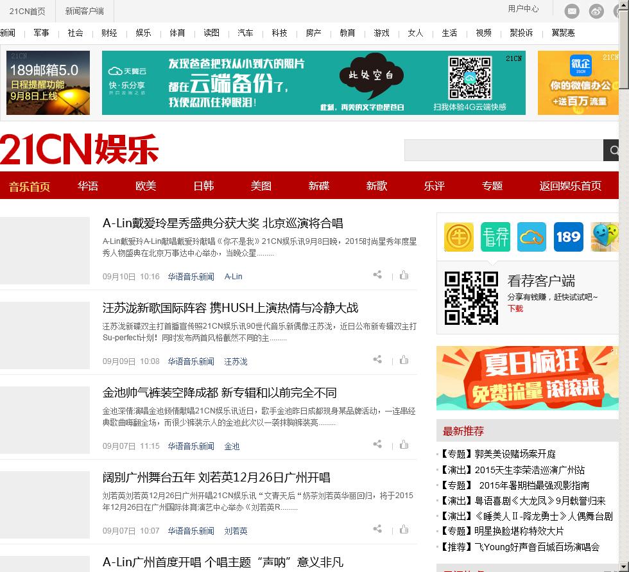Like the 刘若英12月26日广州开唱 article
The image size is (629, 572).
pos(404,529)
